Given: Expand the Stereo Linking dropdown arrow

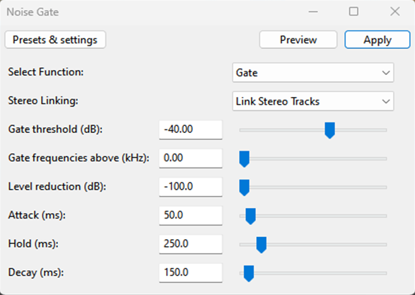Looking at the screenshot, I should point(385,101).
